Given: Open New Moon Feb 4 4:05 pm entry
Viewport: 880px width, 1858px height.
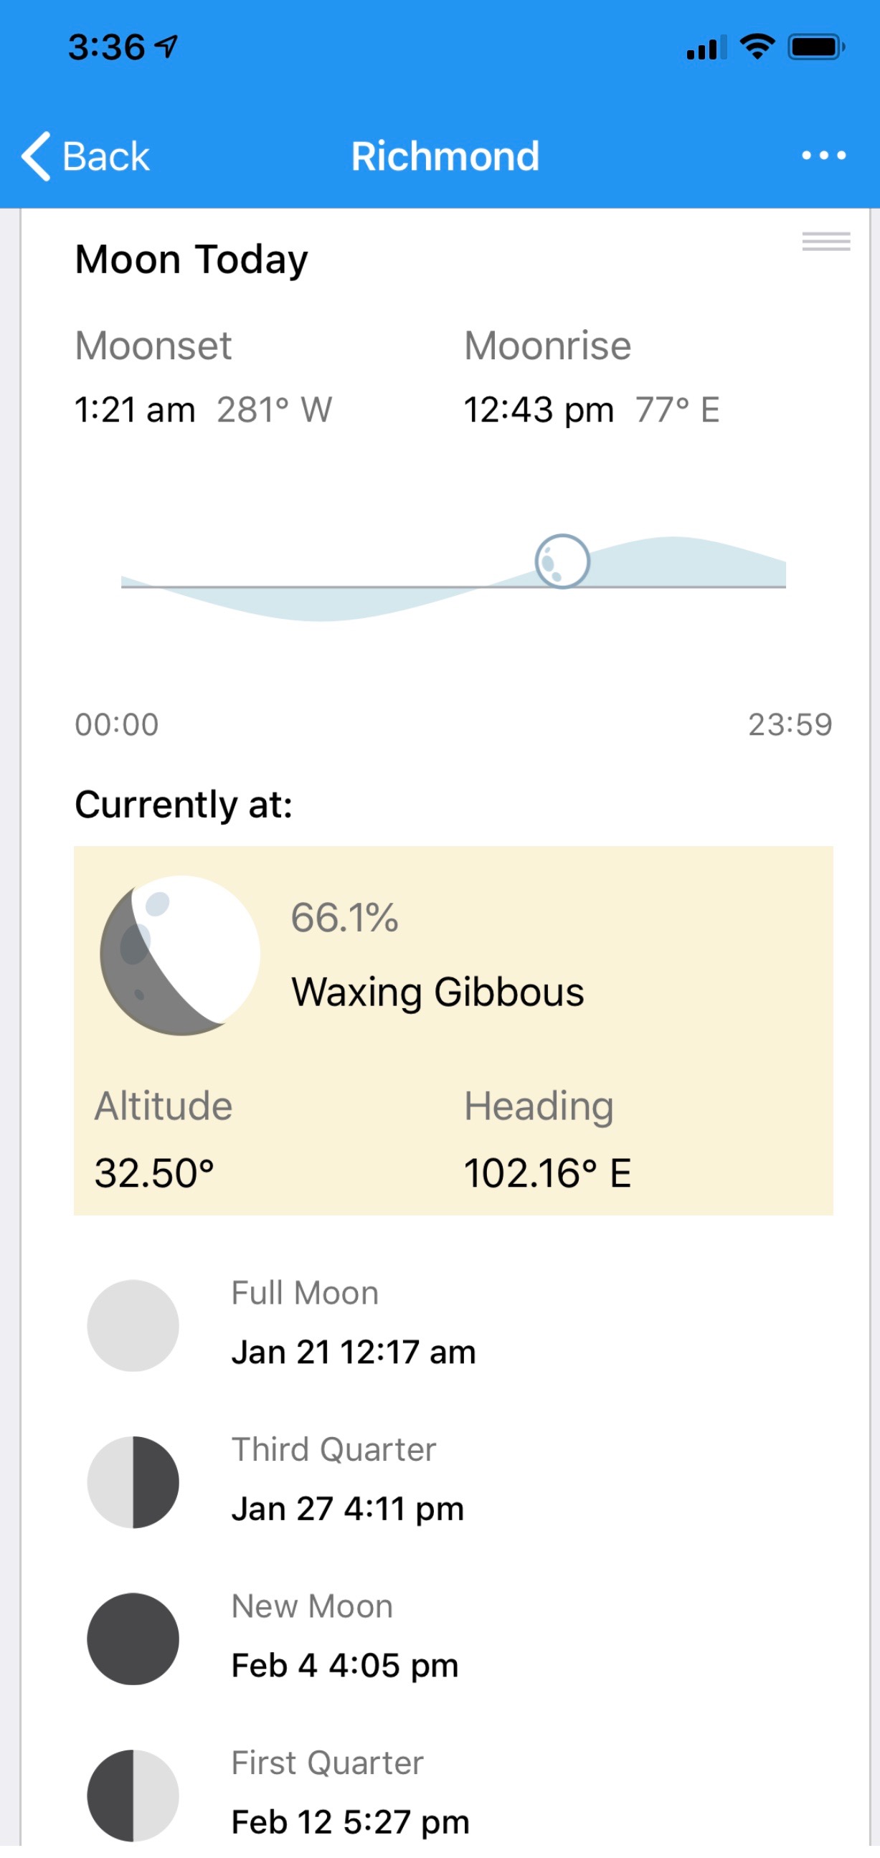Looking at the screenshot, I should (x=345, y=1664).
